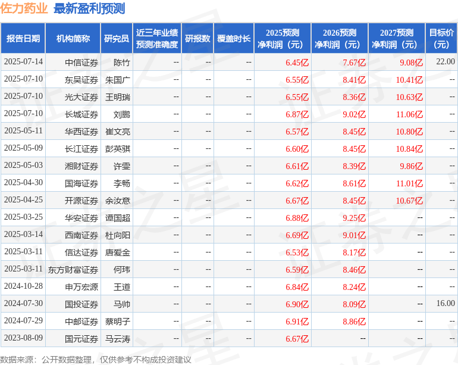Select the 2025预测净利润 column header
This screenshot has width=458, height=365.
(x=283, y=38)
